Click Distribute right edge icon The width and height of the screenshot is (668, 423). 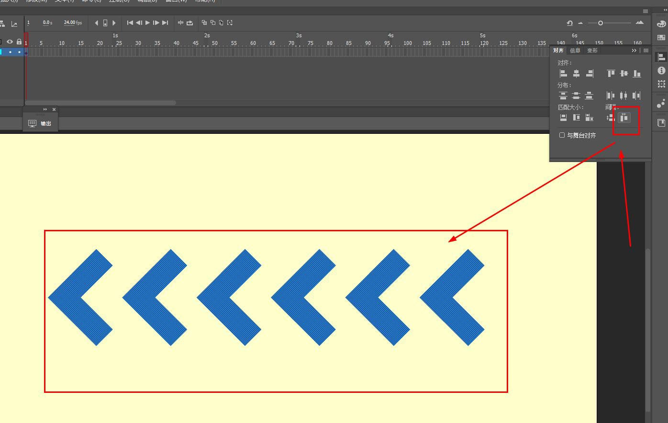click(x=636, y=96)
